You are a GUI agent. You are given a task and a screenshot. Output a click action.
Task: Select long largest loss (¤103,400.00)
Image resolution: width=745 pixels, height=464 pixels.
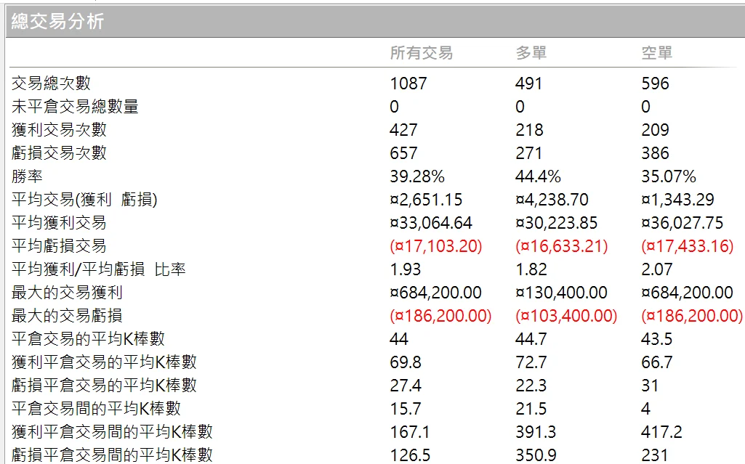tap(566, 316)
